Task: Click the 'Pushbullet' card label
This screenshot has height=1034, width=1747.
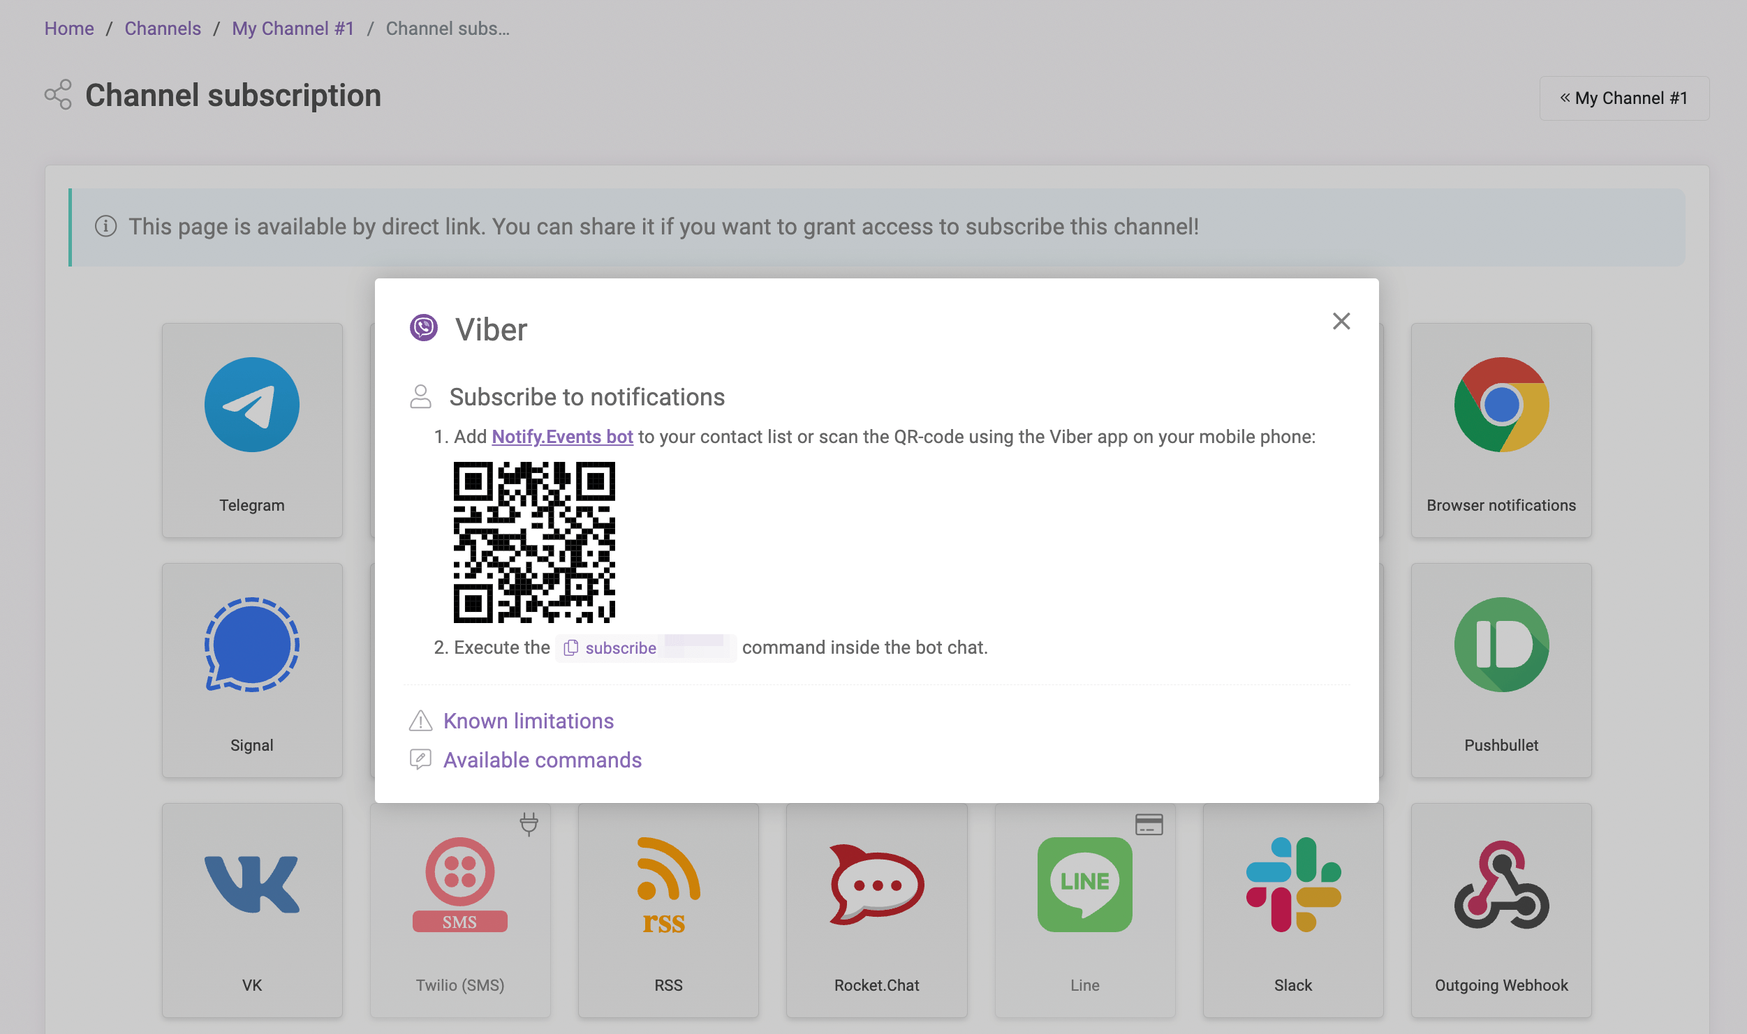Action: pos(1501,745)
